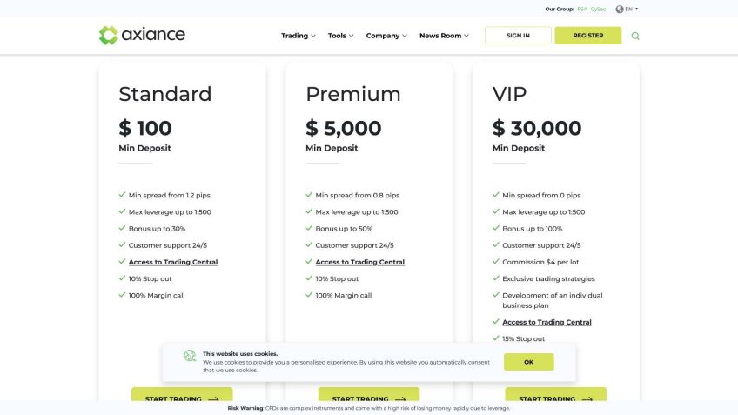738x415 pixels.
Task: Follow the FSA group link
Action: 582,9
